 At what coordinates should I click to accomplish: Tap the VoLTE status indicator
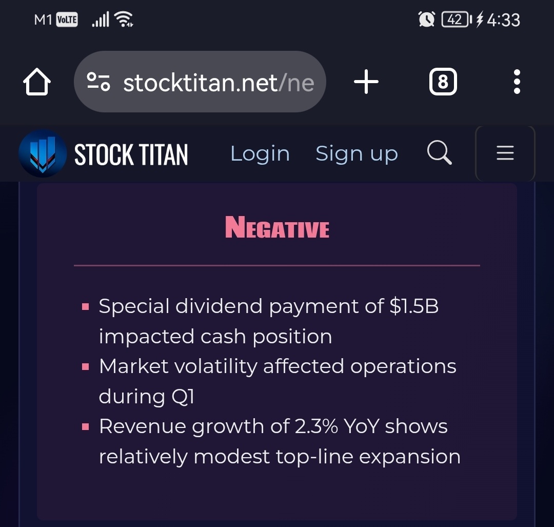click(x=67, y=19)
